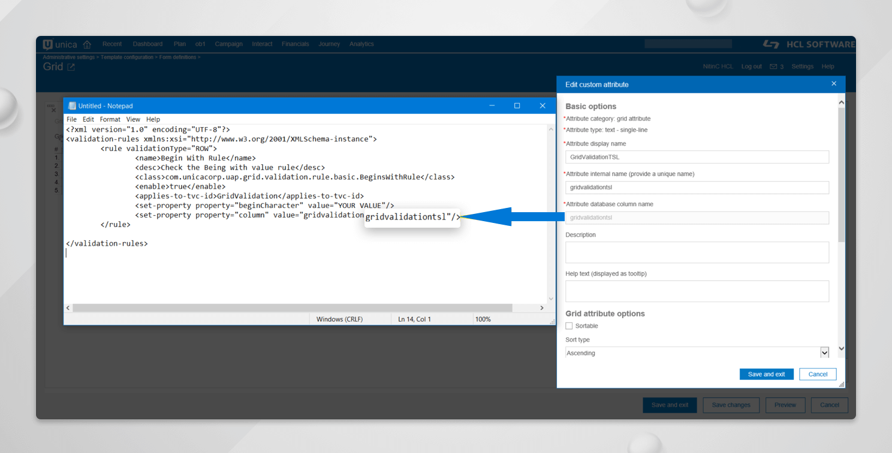Switch to the Campaign tab
This screenshot has height=453, width=892.
(228, 44)
